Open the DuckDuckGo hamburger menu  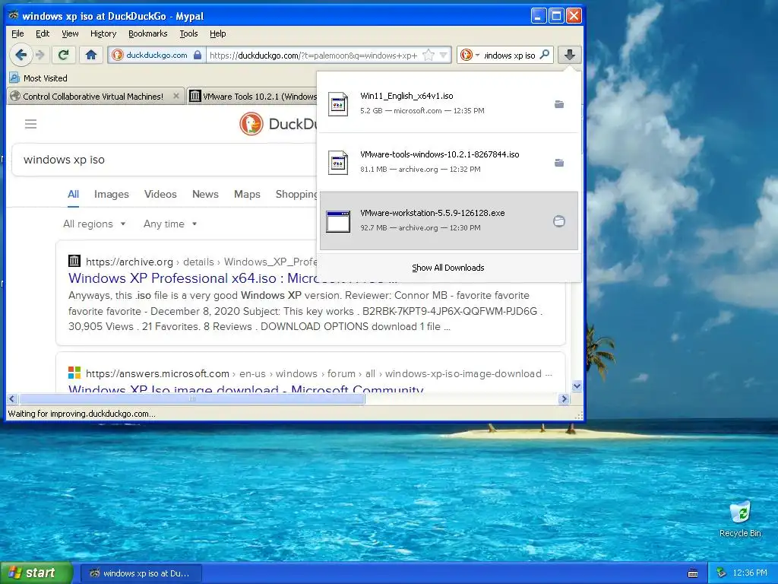click(30, 124)
